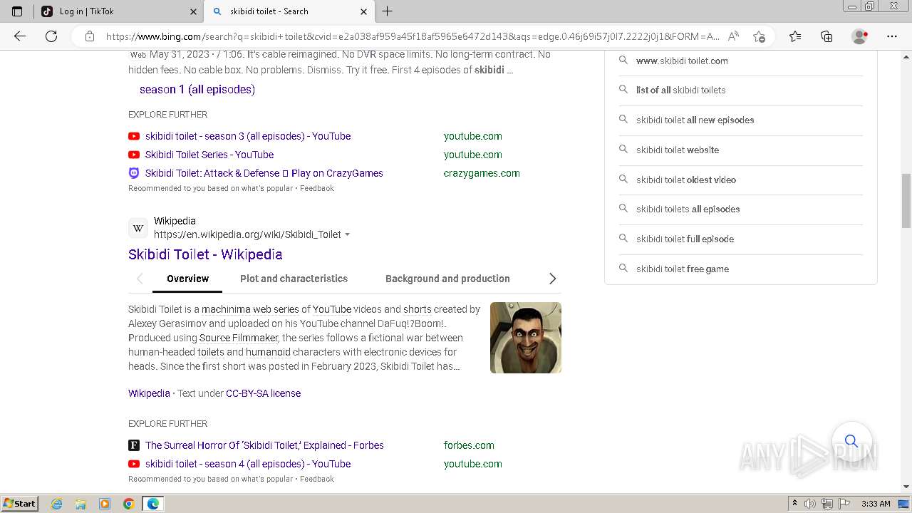
Task: Show previous Wikipedia section tabs arrow
Action: point(140,279)
